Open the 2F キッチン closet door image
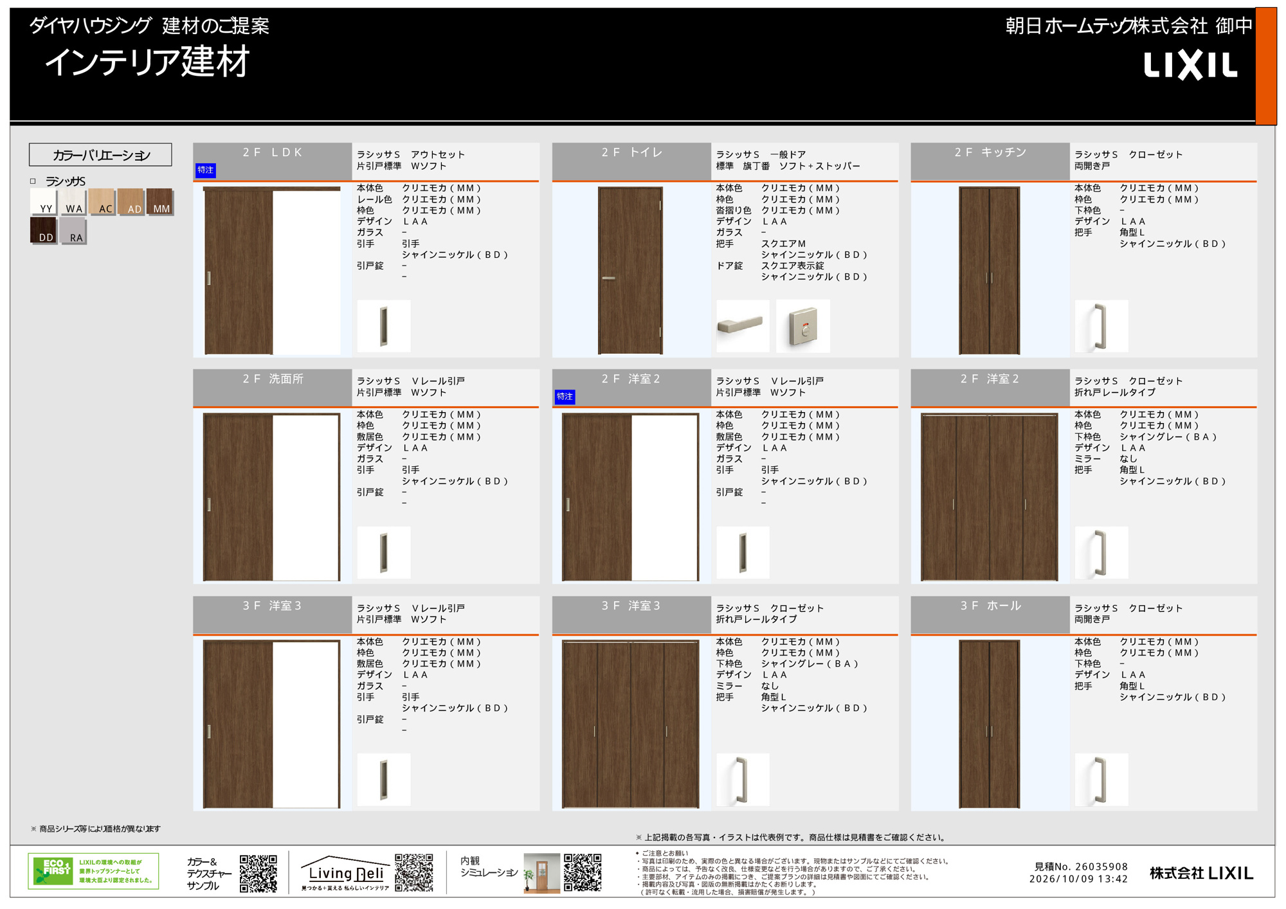Image resolution: width=1286 pixels, height=909 pixels. pyautogui.click(x=989, y=270)
